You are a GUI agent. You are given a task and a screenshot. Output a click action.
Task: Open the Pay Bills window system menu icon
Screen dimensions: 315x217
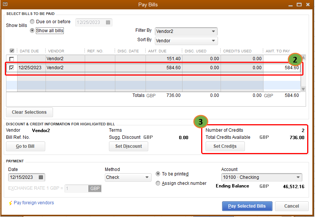pos(5,4)
